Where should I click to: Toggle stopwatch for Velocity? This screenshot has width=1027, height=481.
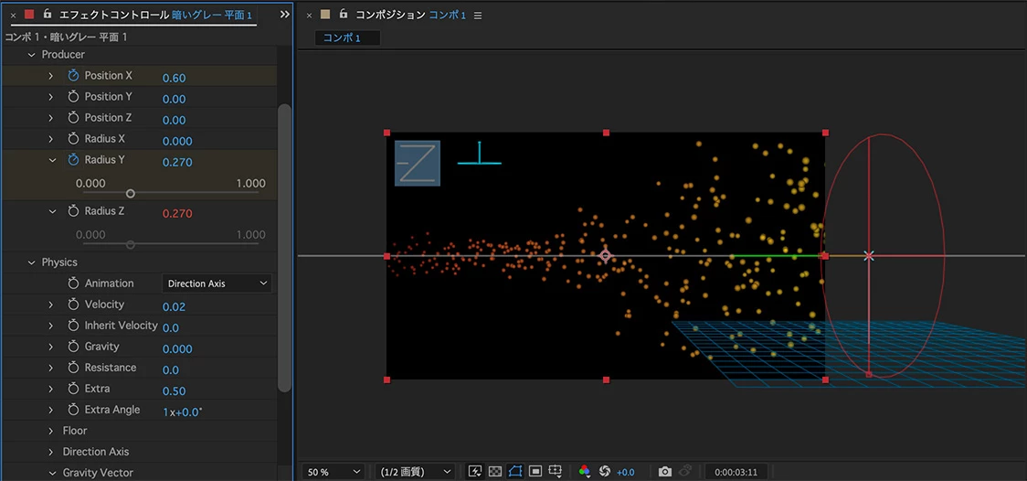click(x=73, y=305)
